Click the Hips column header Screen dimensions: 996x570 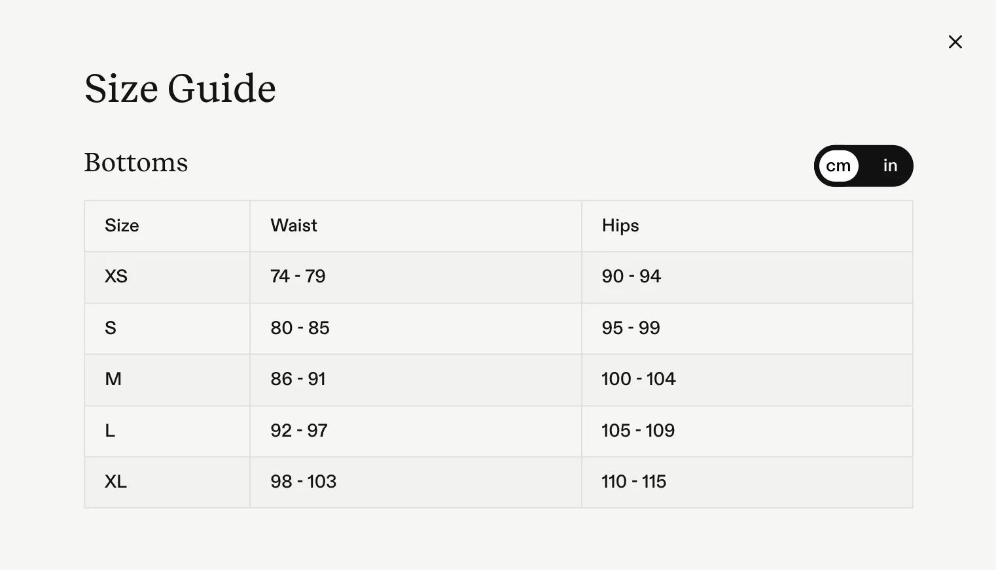tap(620, 226)
